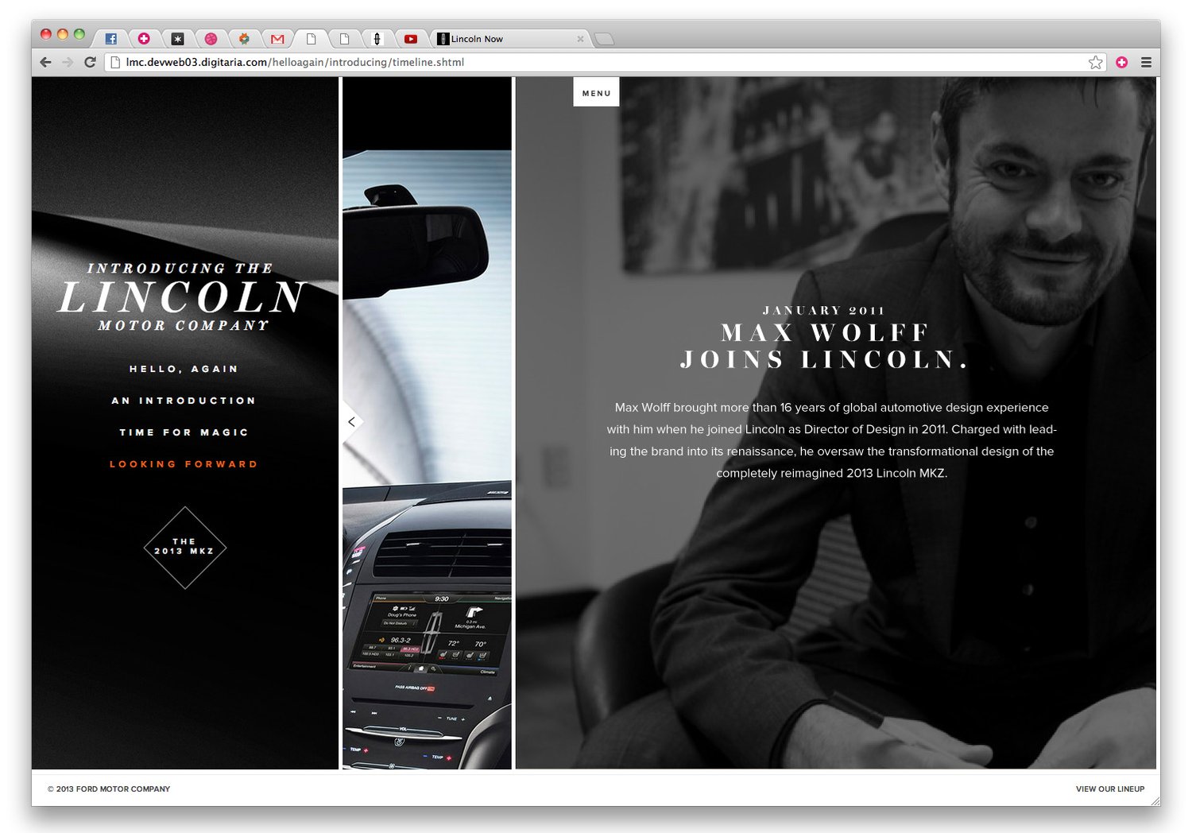Click the Introducing the Lincoln Motor Company logo
This screenshot has width=1192, height=833.
(x=184, y=297)
